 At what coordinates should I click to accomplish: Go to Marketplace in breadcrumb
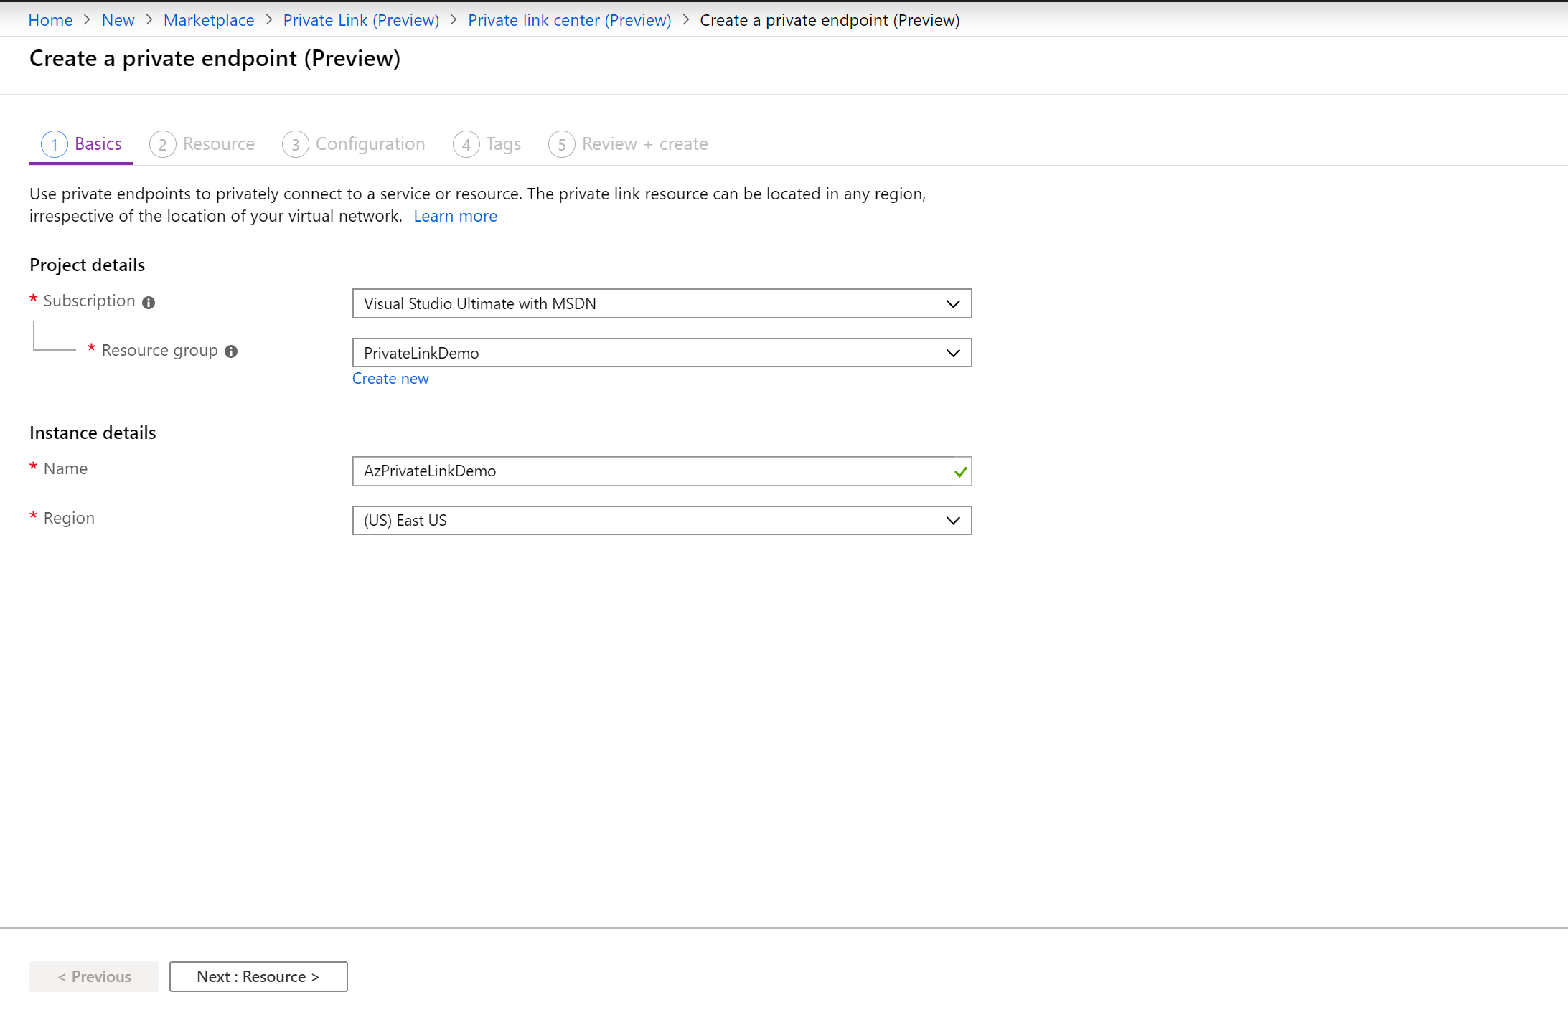[x=209, y=20]
